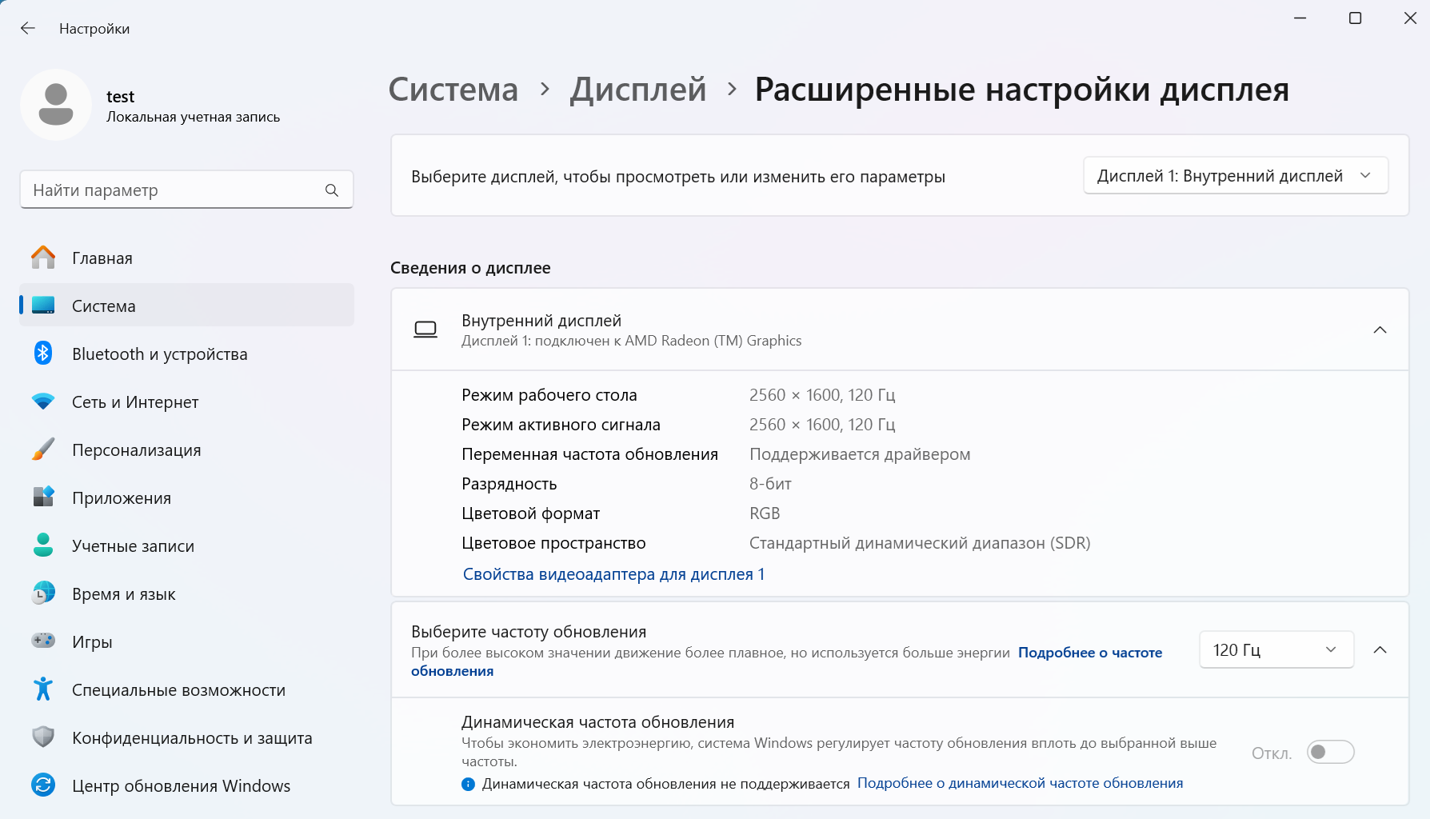Image resolution: width=1430 pixels, height=819 pixels.
Task: Collapse the refresh rate section chevron
Action: (x=1380, y=649)
